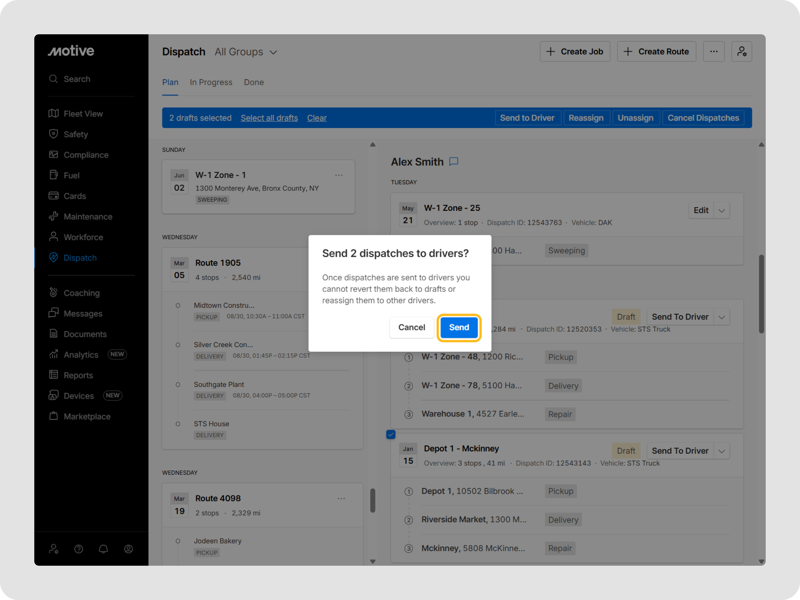Open the Search panel in the sidebar
This screenshot has width=800, height=600.
pyautogui.click(x=77, y=79)
